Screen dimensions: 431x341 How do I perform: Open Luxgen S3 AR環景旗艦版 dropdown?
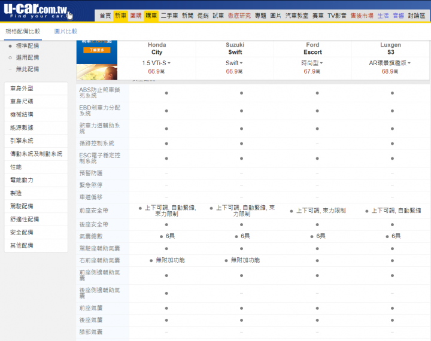coord(390,63)
